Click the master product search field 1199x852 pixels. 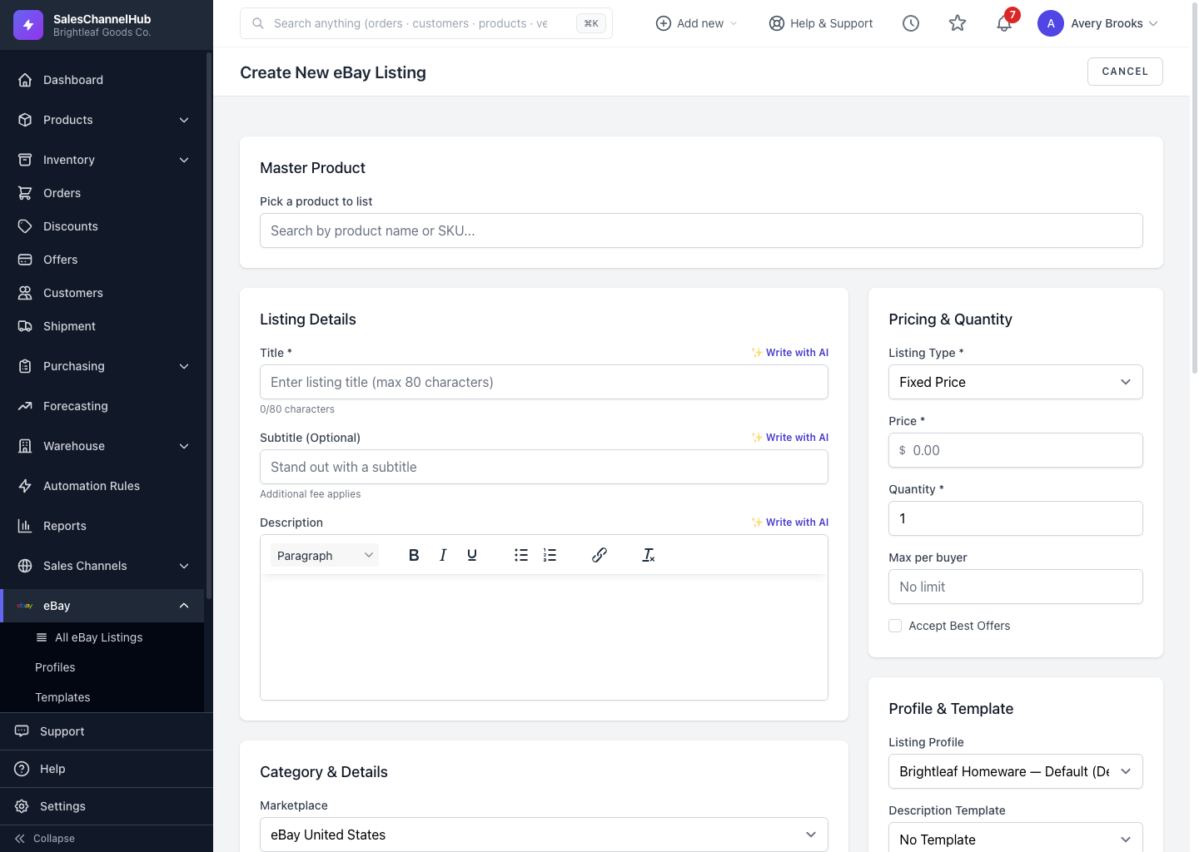(x=701, y=230)
